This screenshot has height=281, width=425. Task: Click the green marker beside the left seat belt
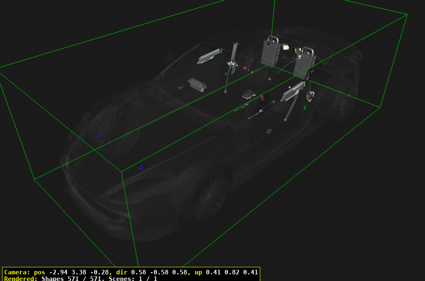tap(226, 74)
